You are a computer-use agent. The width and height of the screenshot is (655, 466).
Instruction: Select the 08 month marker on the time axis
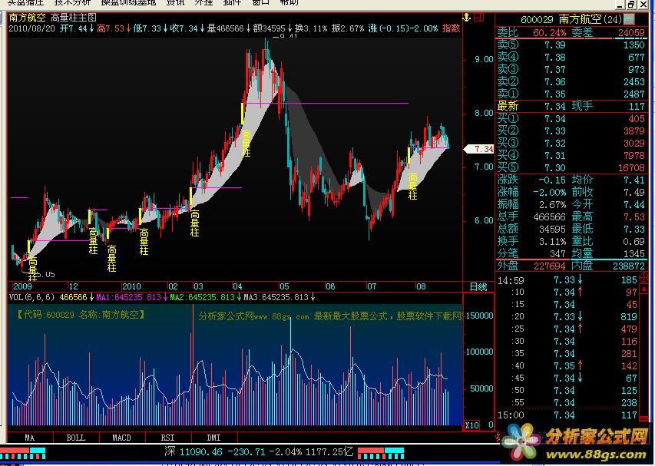click(421, 286)
